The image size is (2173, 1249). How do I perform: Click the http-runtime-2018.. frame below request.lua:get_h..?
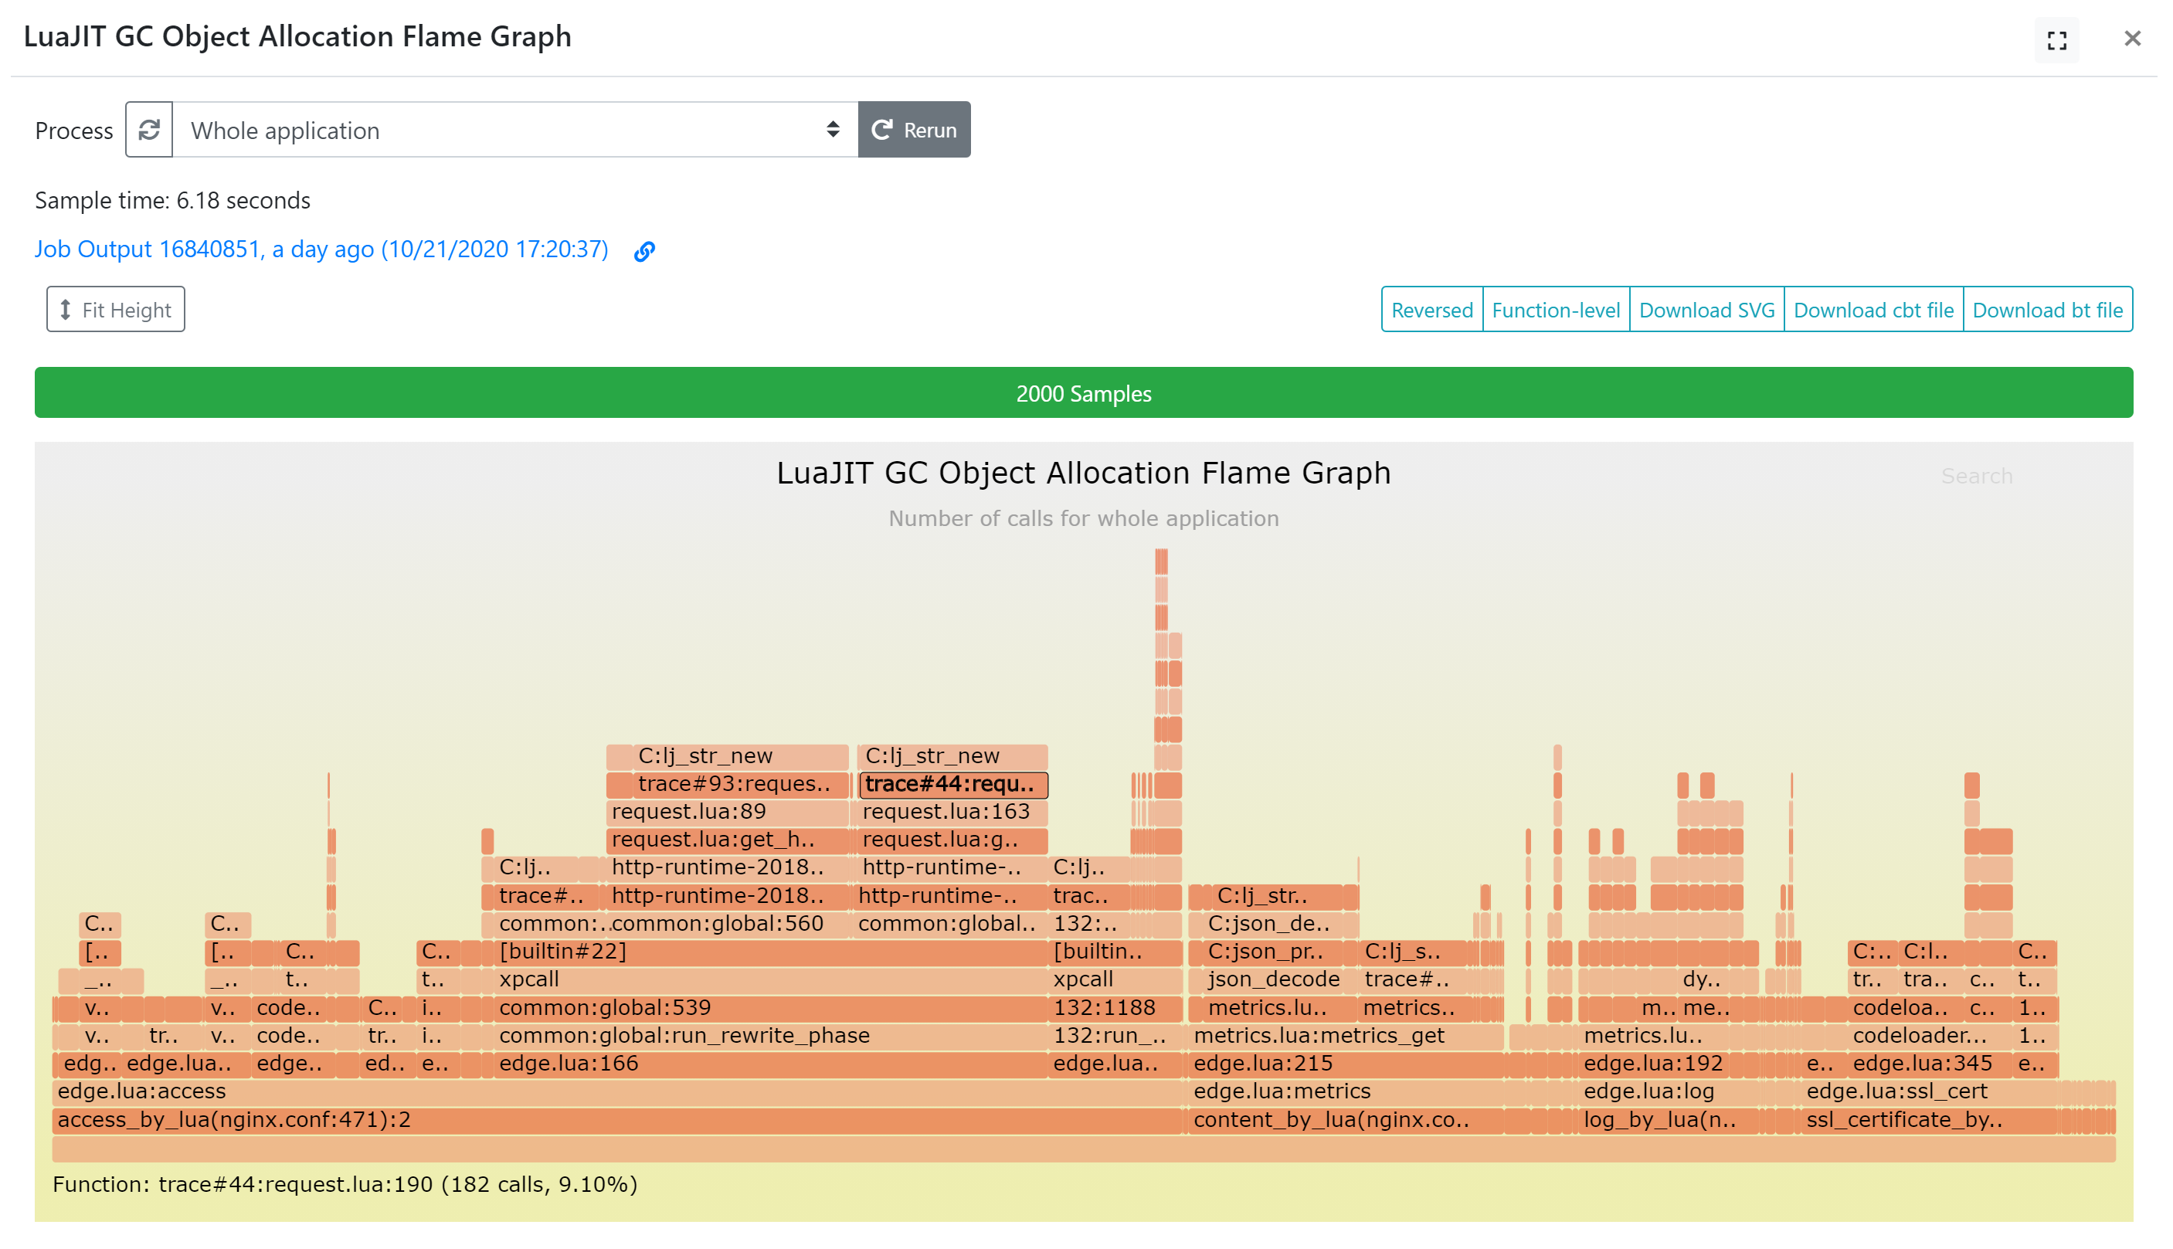[727, 867]
